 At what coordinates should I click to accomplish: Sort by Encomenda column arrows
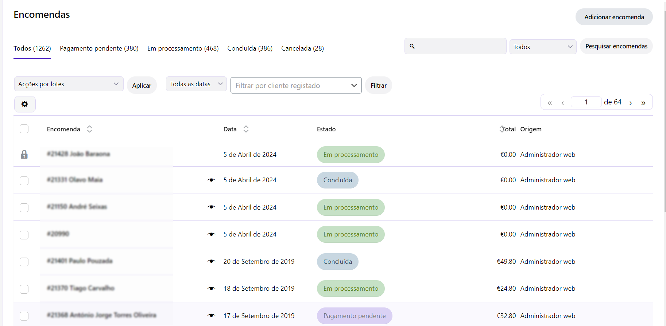coord(89,129)
